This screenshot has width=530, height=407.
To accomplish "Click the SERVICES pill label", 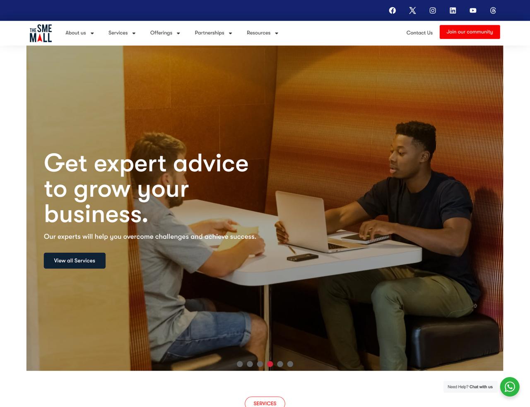I will point(265,403).
